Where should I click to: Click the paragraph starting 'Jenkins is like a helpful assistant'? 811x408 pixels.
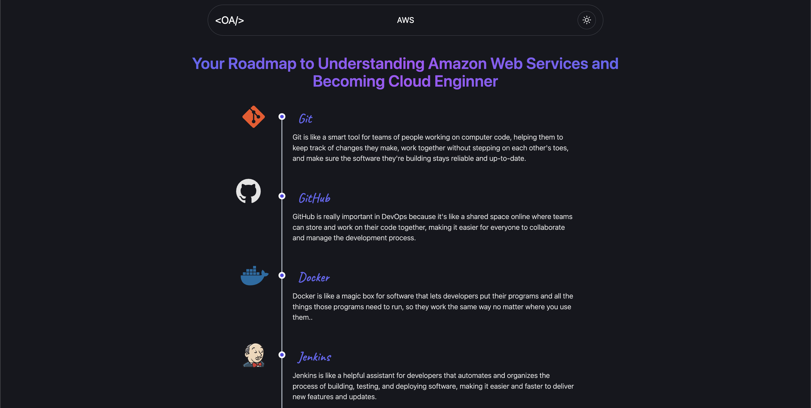[433, 386]
